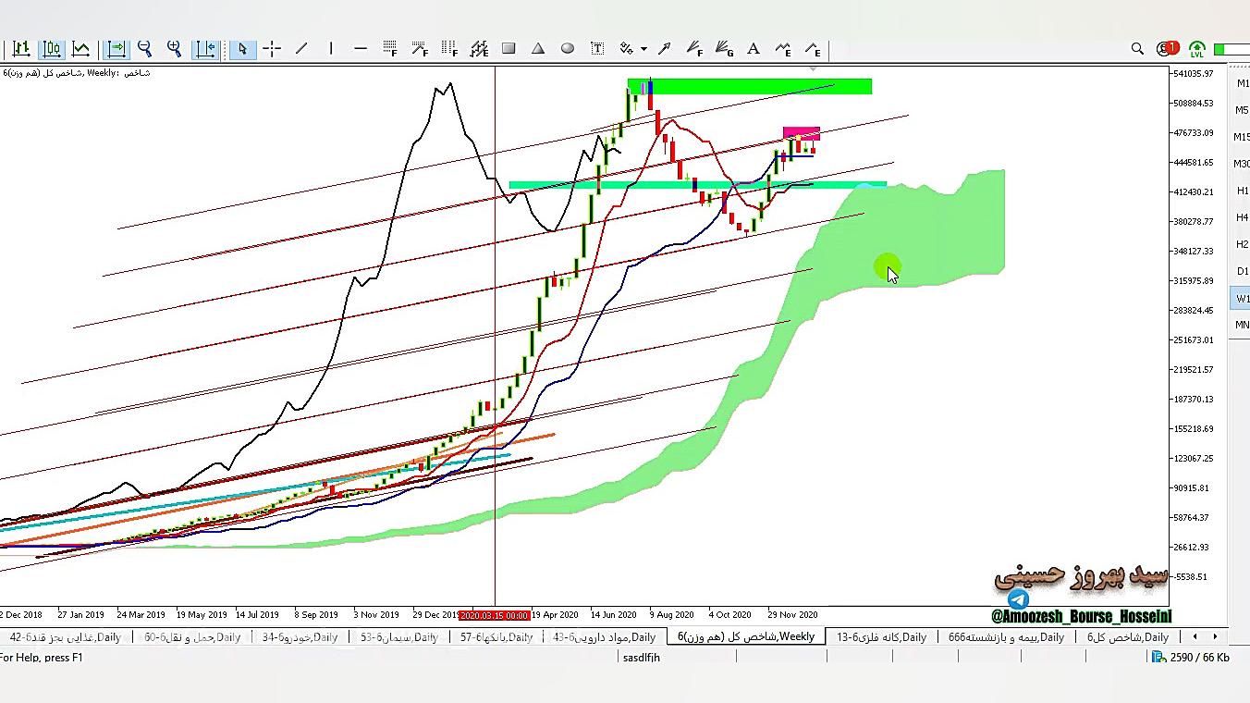Switch chart to line chart style
The width and height of the screenshot is (1250, 703).
(80, 49)
